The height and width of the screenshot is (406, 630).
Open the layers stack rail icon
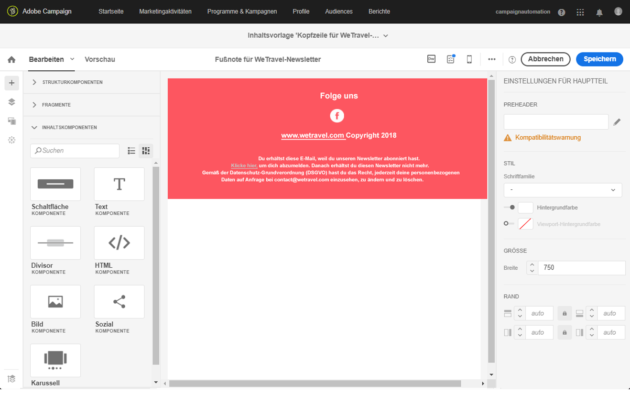12,102
